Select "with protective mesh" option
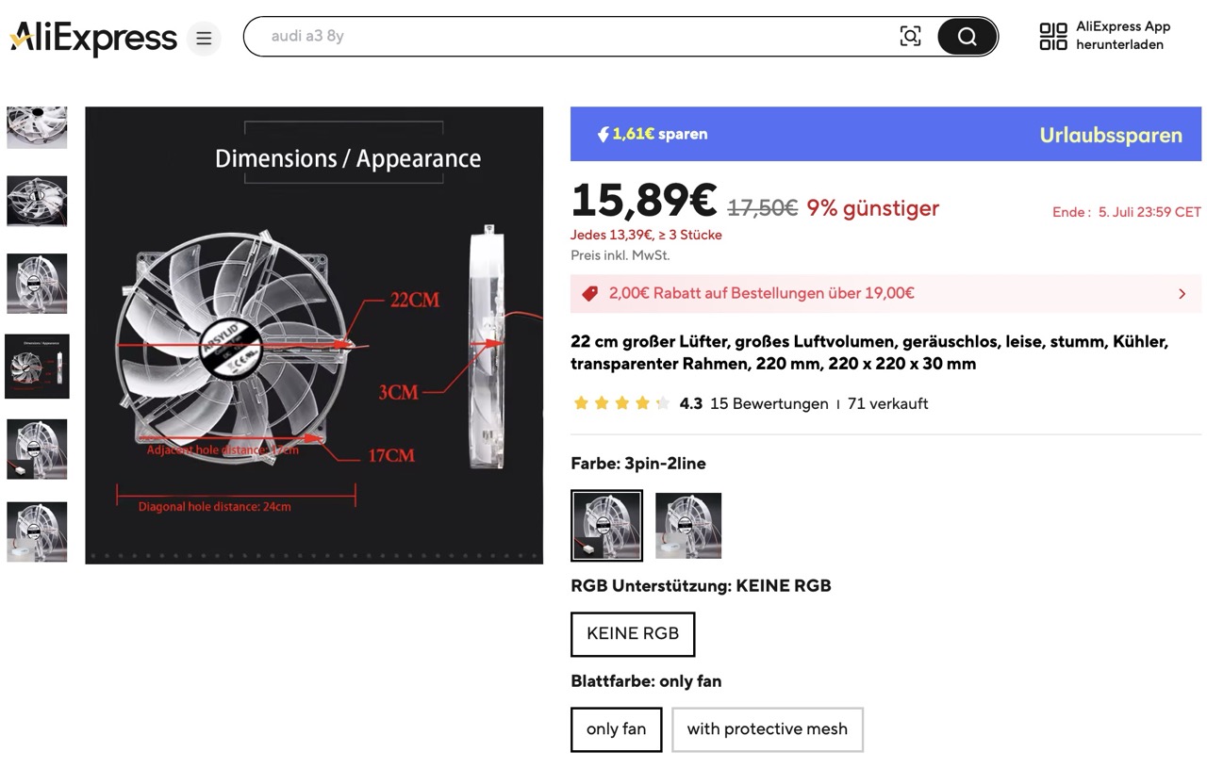This screenshot has height=768, width=1207. pos(767,729)
